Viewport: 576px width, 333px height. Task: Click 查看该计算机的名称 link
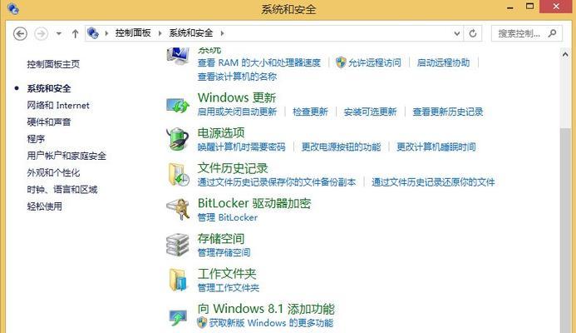238,77
